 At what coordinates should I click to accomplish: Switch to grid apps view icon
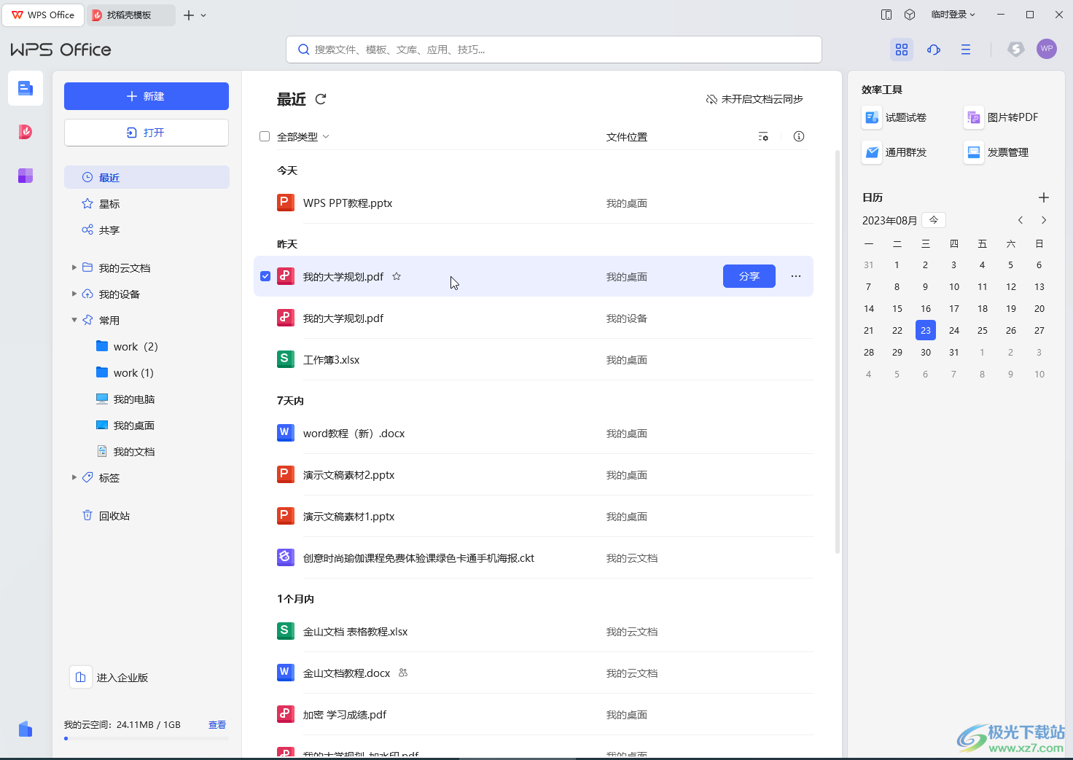pos(902,50)
